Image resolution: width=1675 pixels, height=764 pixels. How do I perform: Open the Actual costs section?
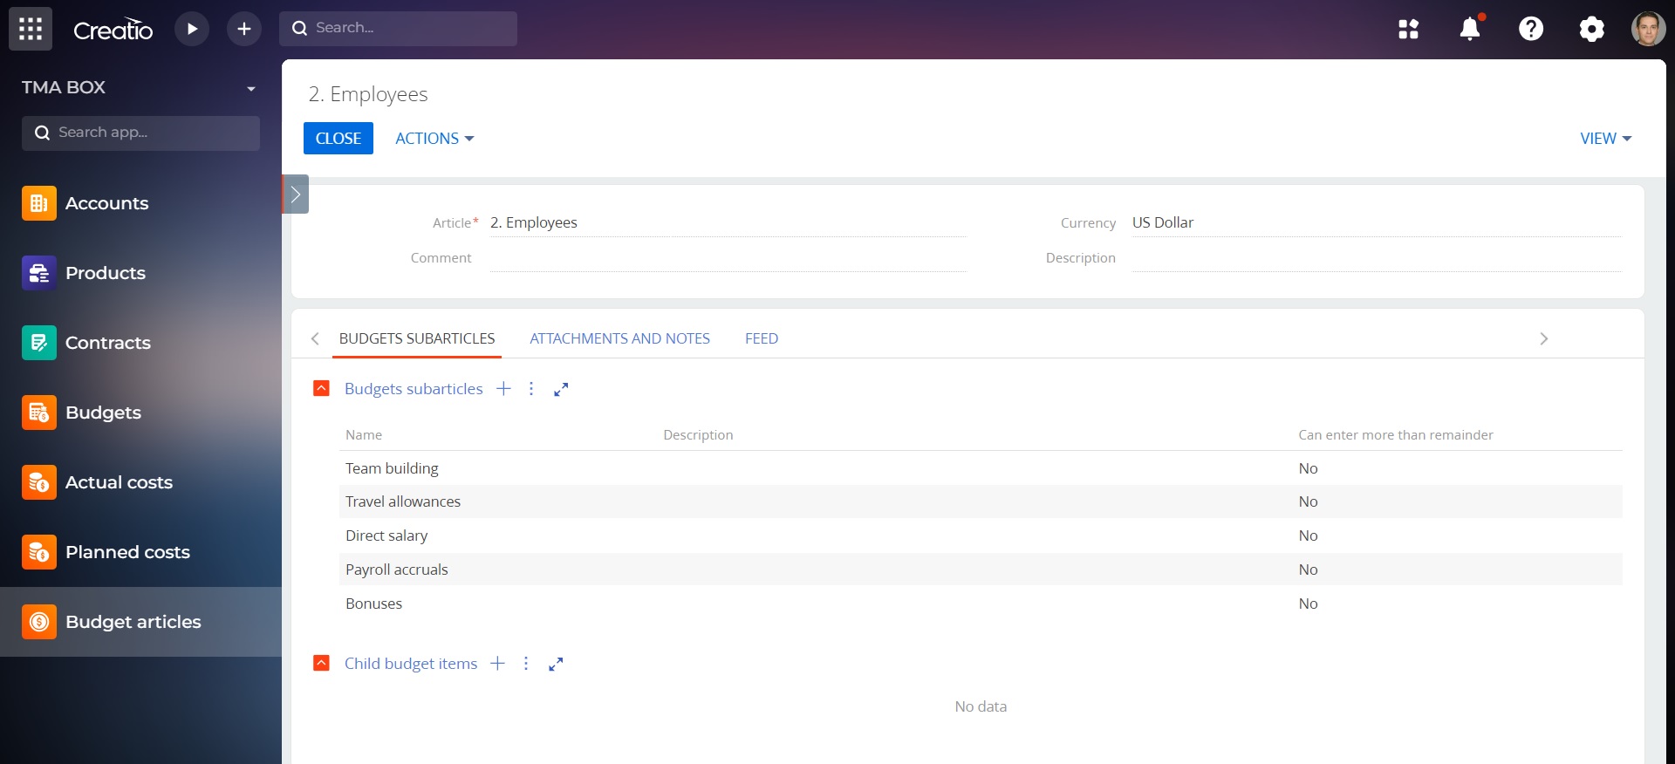tap(140, 482)
